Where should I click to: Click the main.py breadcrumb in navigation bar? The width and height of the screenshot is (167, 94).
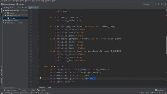[x=20, y=4]
